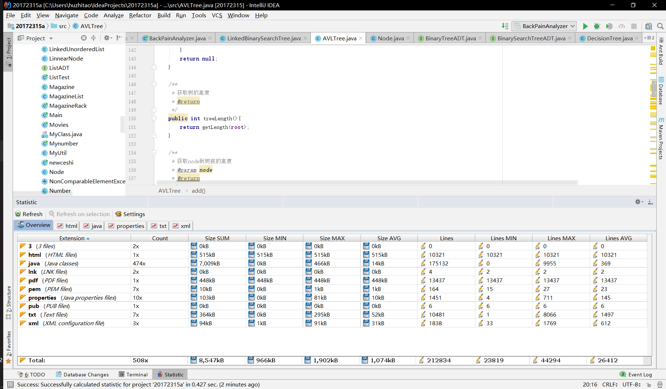Open the Build menu
This screenshot has height=389, width=666.
click(x=164, y=15)
